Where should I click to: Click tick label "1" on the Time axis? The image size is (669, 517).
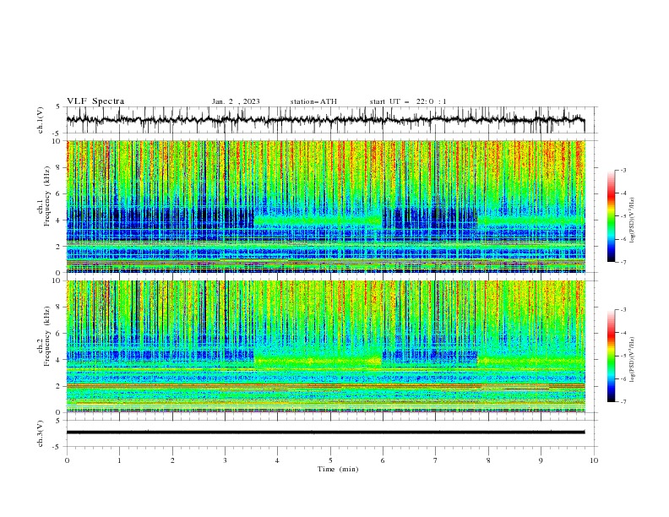pos(119,460)
